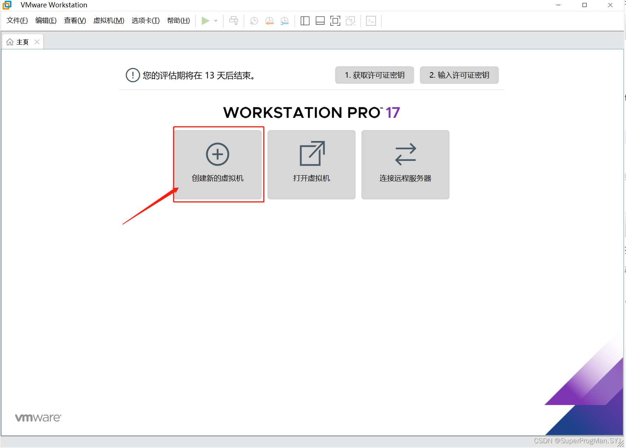Click Send Ctrl+Alt+Del toolbar icon
The image size is (626, 448).
(x=233, y=21)
